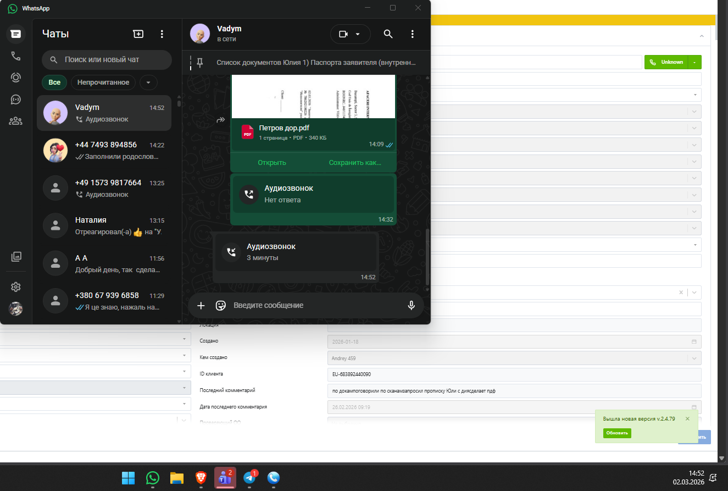This screenshot has height=491, width=728.
Task: Click the Аудиозвонок 3 минуты call entry
Action: (x=296, y=252)
